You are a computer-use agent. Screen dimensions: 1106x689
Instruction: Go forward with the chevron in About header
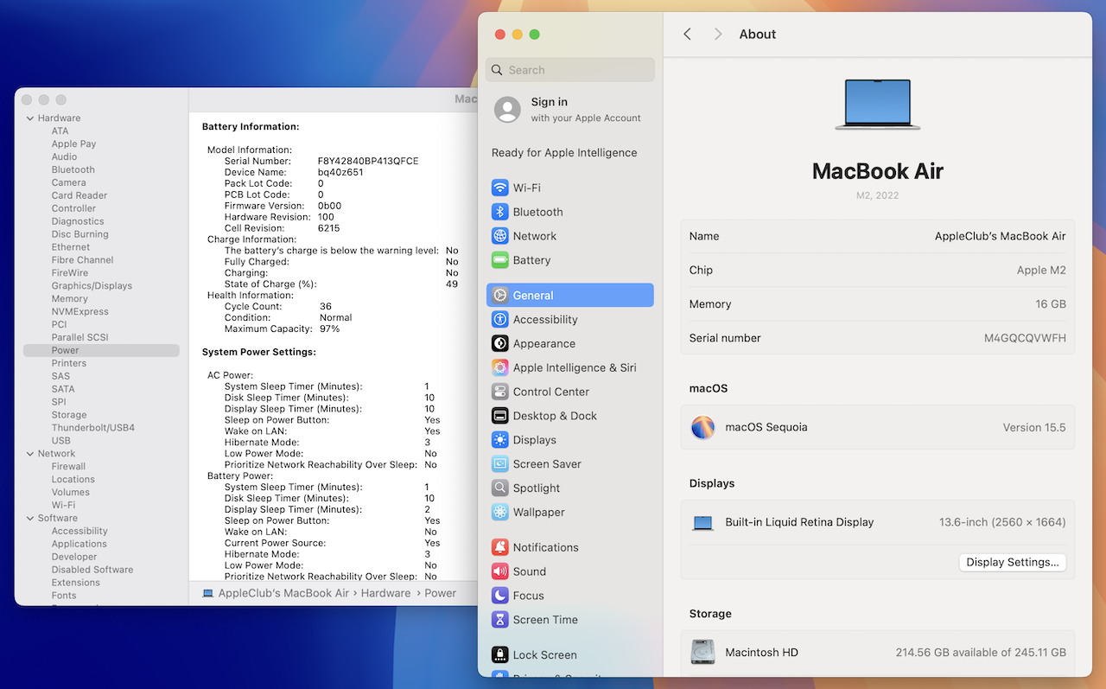point(718,34)
